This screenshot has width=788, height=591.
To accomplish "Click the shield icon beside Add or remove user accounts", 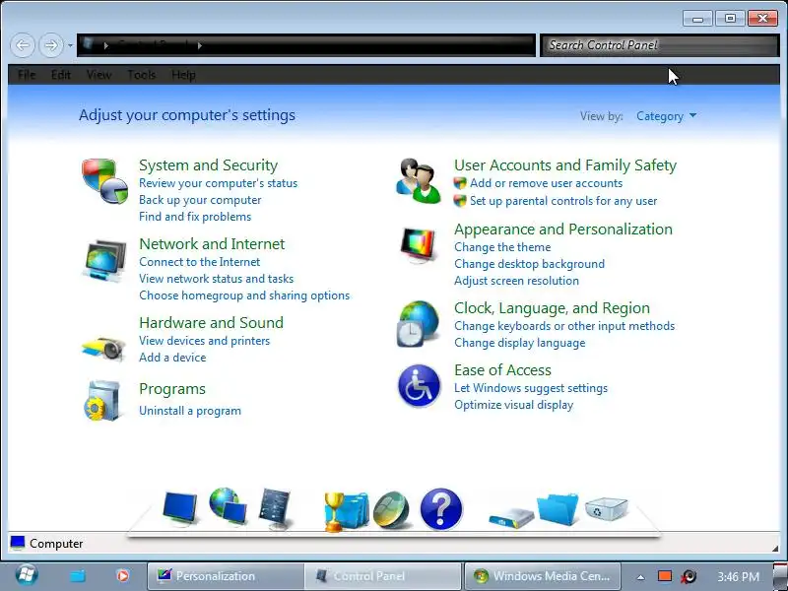I will (x=460, y=183).
